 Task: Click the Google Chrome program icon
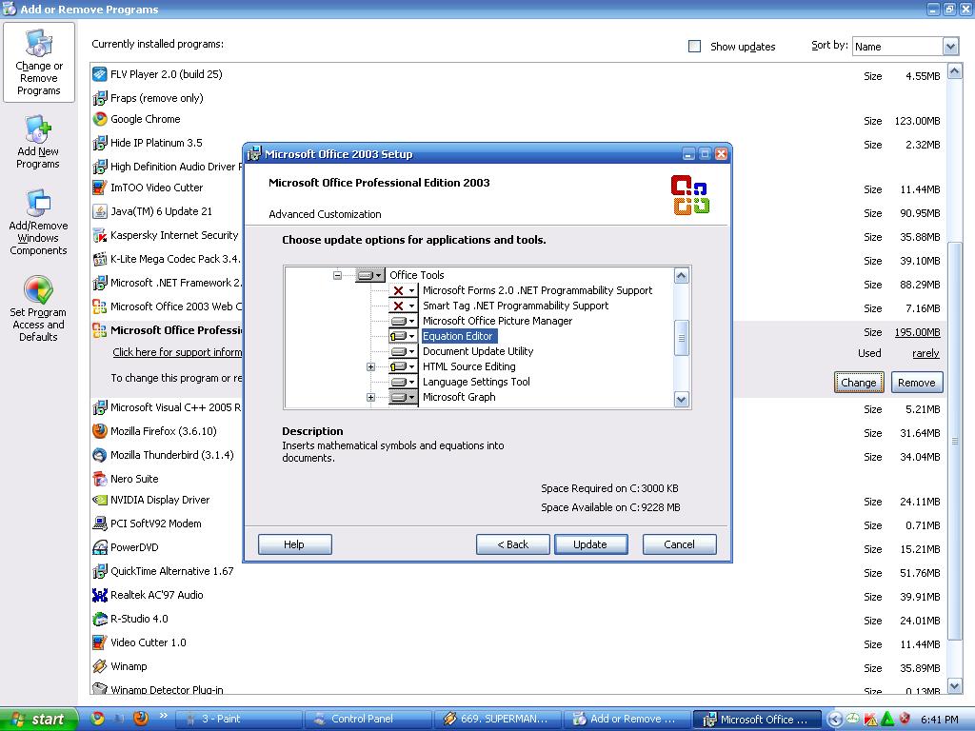(99, 119)
